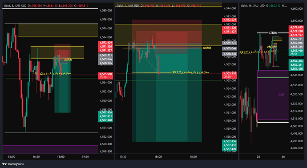The width and height of the screenshot is (307, 168).
Task: Click the open value O4,563.140 in 1h chart
Action: coord(273,6)
